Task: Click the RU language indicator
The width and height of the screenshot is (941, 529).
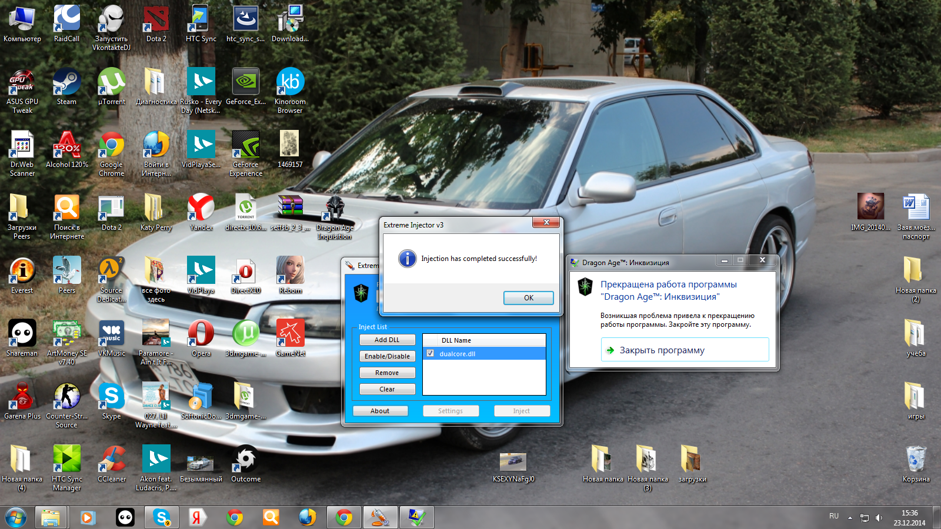Action: 834,516
